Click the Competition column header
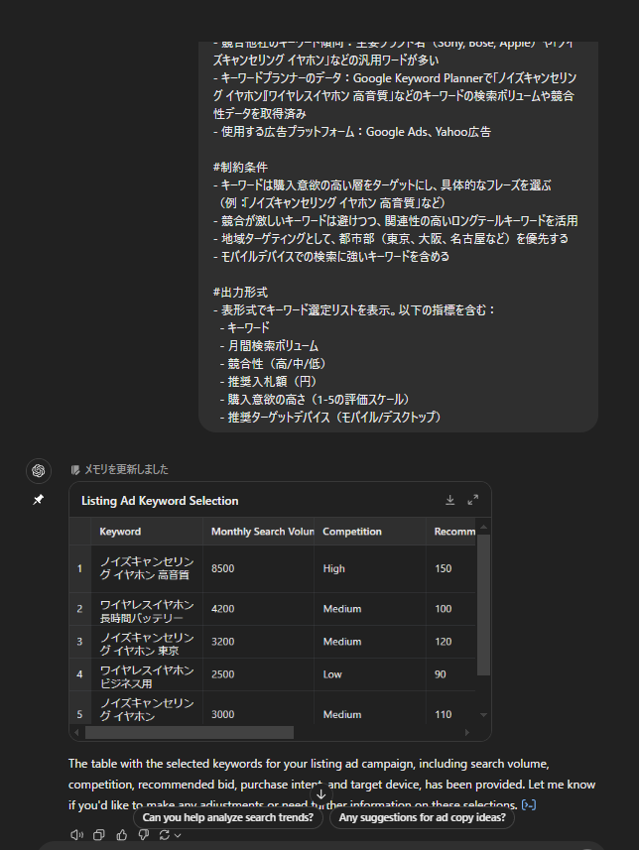This screenshot has width=639, height=850. point(370,532)
